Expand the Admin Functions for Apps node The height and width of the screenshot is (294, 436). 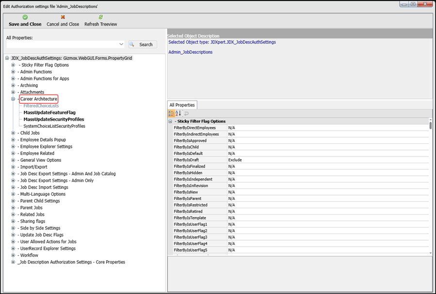click(13, 78)
